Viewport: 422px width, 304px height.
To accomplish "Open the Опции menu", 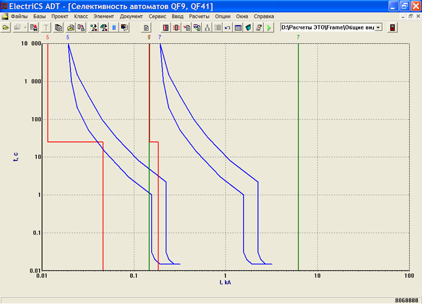I will coord(223,16).
